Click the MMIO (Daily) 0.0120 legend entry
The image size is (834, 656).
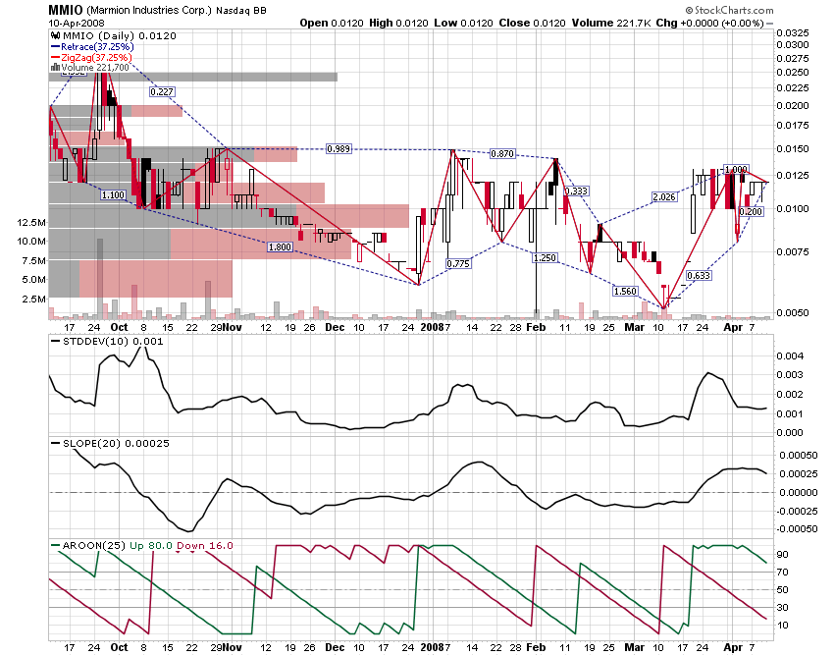(119, 35)
